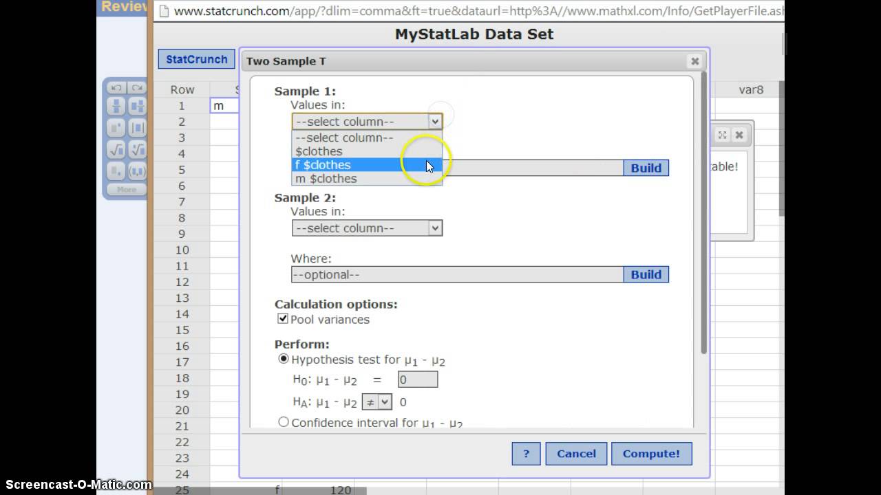The height and width of the screenshot is (495, 881).
Task: Click row number 5 in spreadsheet
Action: pyautogui.click(x=182, y=170)
